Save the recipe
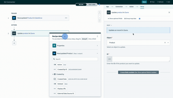The width and height of the screenshot is (173, 98). click(x=144, y=2)
